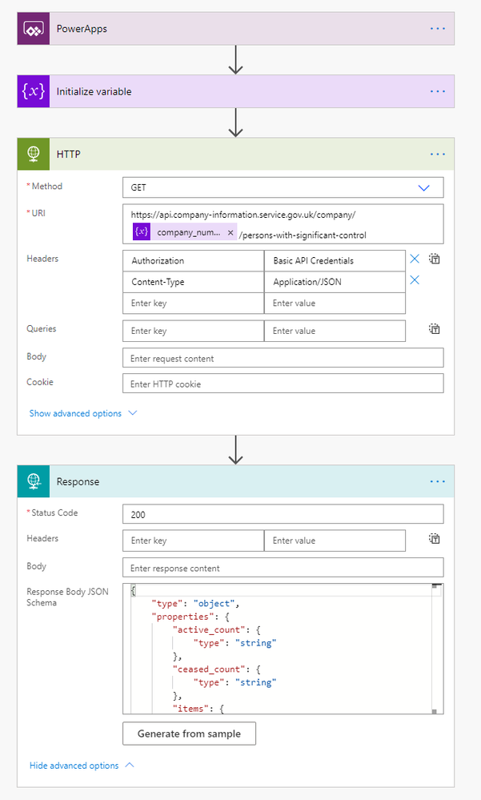Click the PowerApps step header
Viewport: 481px width, 800px height.
click(x=235, y=29)
